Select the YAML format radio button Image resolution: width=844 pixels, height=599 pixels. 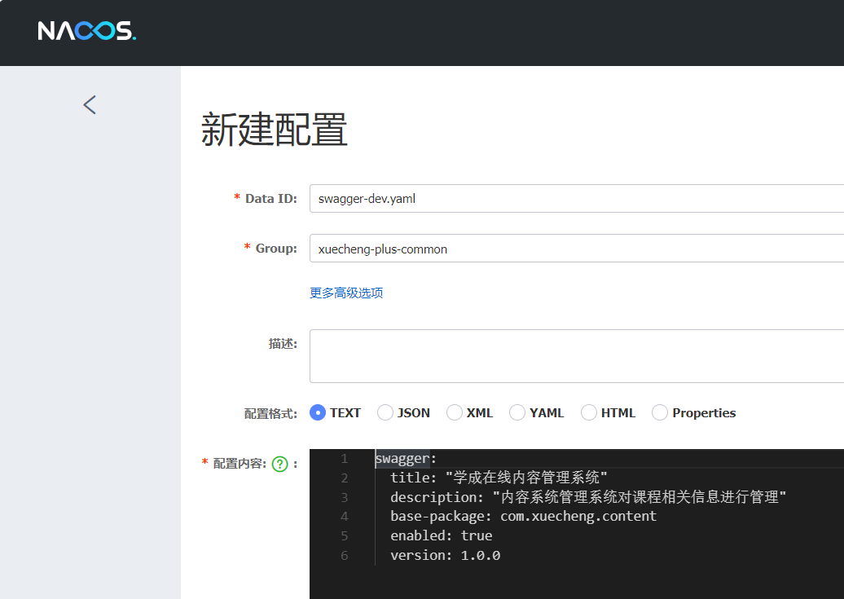coord(517,412)
